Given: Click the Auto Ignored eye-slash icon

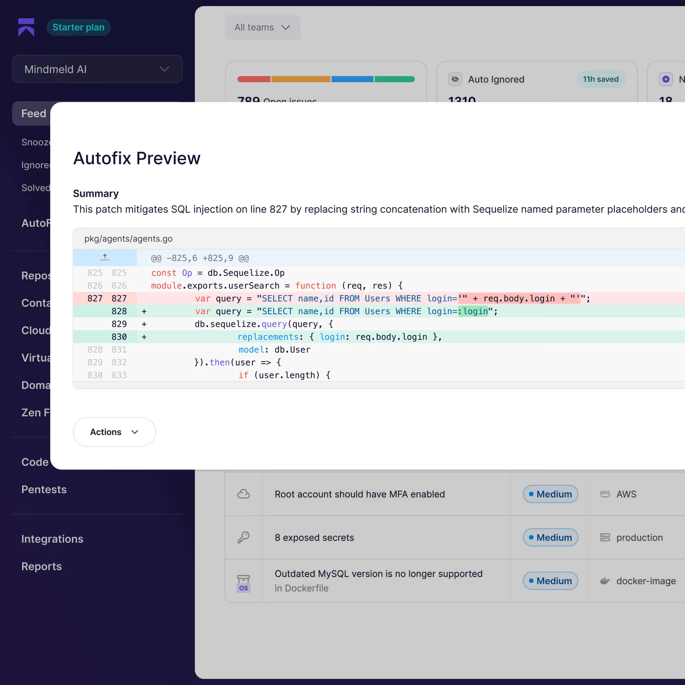Looking at the screenshot, I should (455, 79).
